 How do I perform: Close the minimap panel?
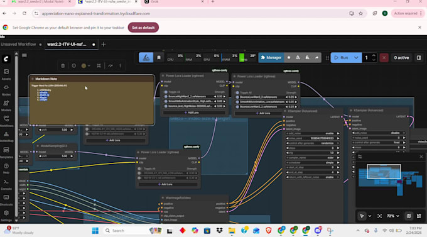point(421,157)
